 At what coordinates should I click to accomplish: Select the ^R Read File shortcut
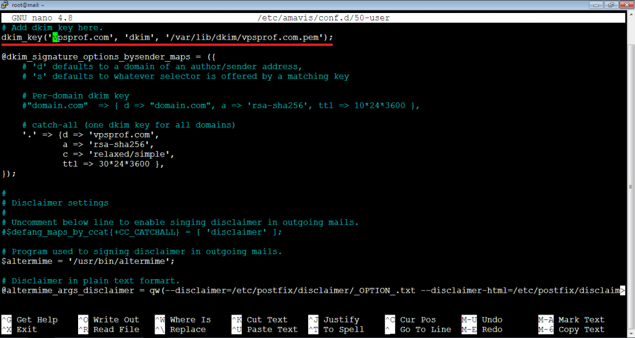[x=108, y=330]
